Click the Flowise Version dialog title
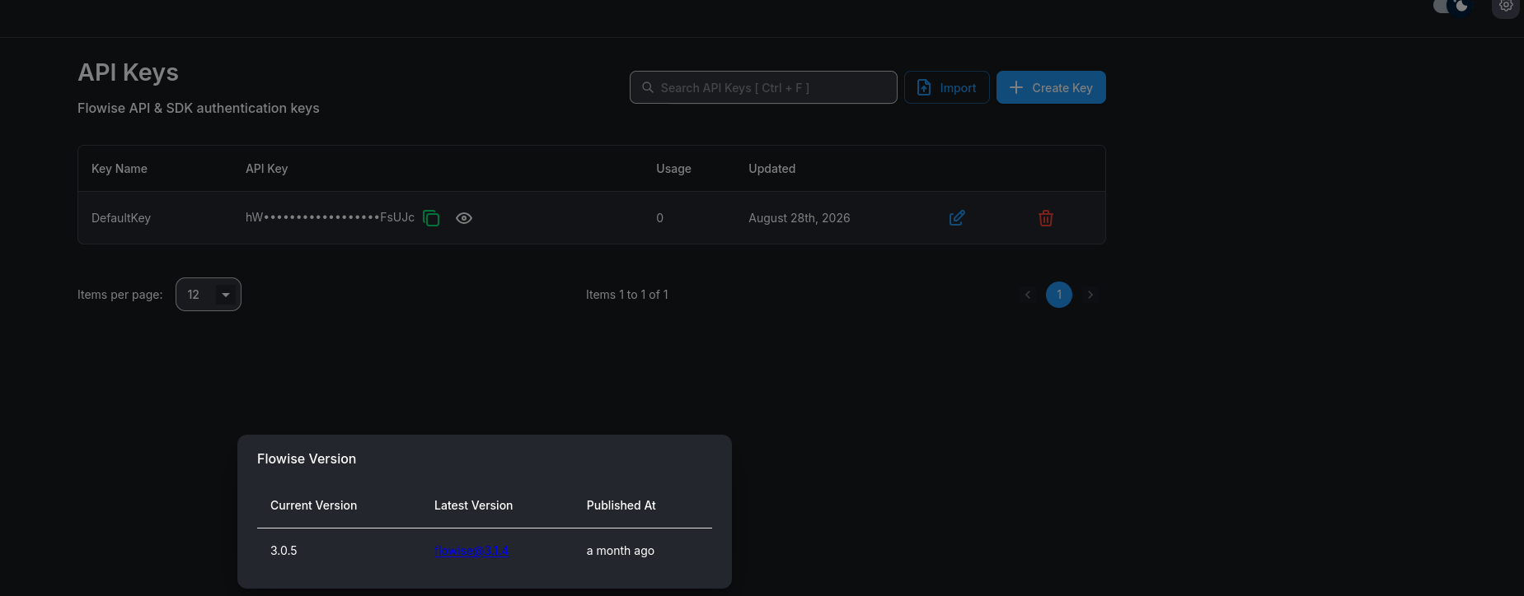Image resolution: width=1524 pixels, height=596 pixels. [x=307, y=459]
